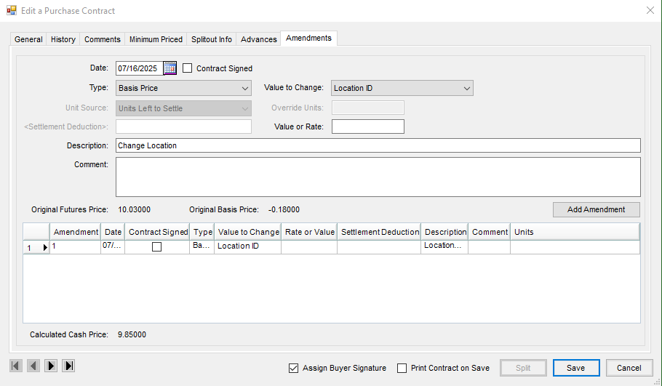Viewport: 662px width, 386px height.
Task: Click the Contract Signed column header
Action: tap(157, 232)
